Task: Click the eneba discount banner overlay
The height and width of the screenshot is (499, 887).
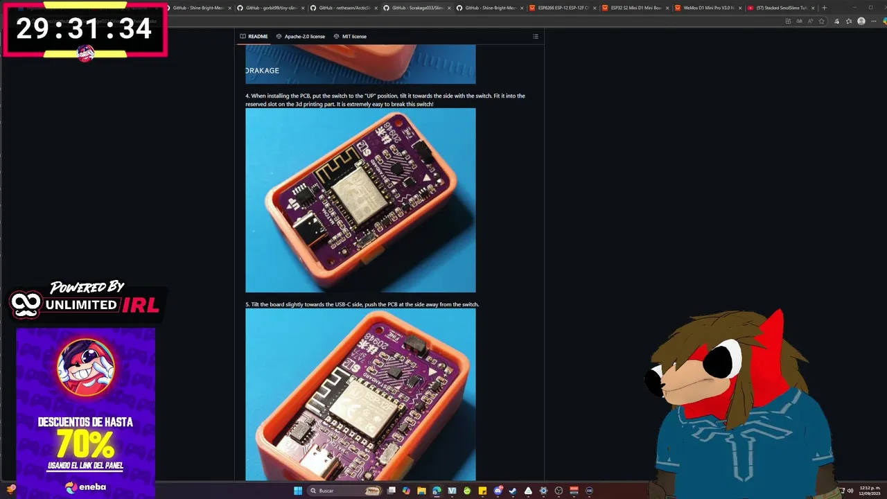Action: 86,412
